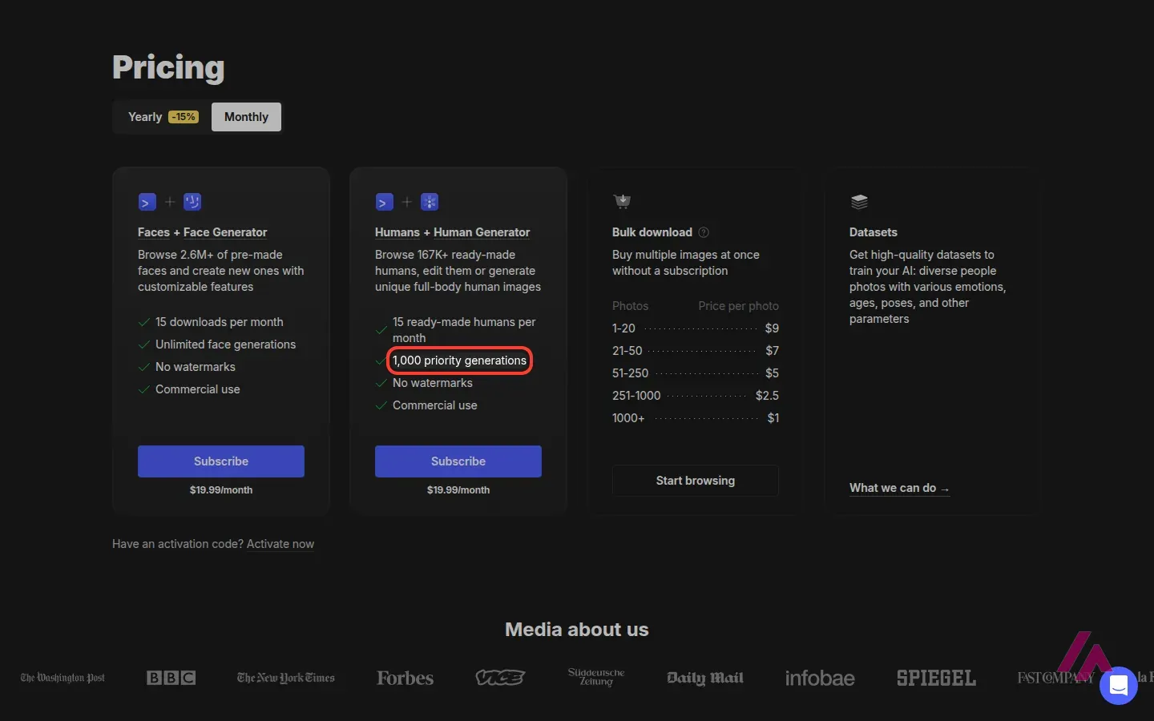Click The Washington Post logo
Screen dimensions: 1154x721
(63, 678)
